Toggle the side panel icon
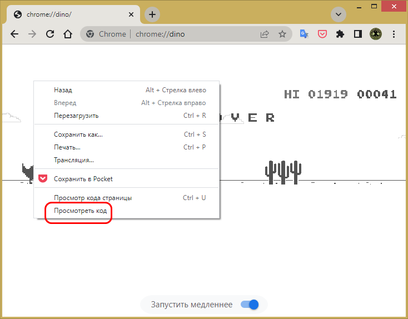 coord(358,34)
